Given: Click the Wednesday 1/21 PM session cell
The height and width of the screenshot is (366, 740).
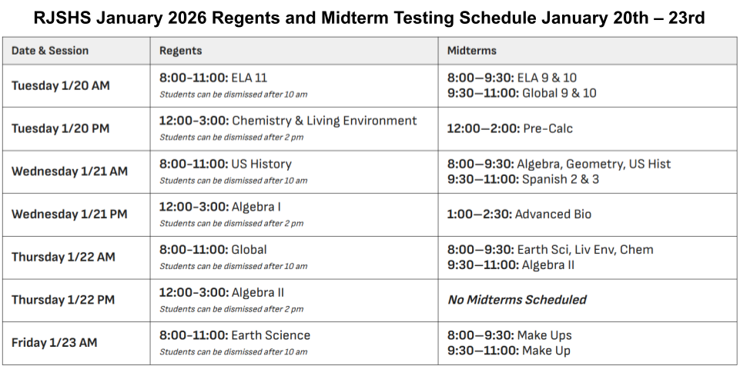Looking at the screenshot, I should pos(69,214).
